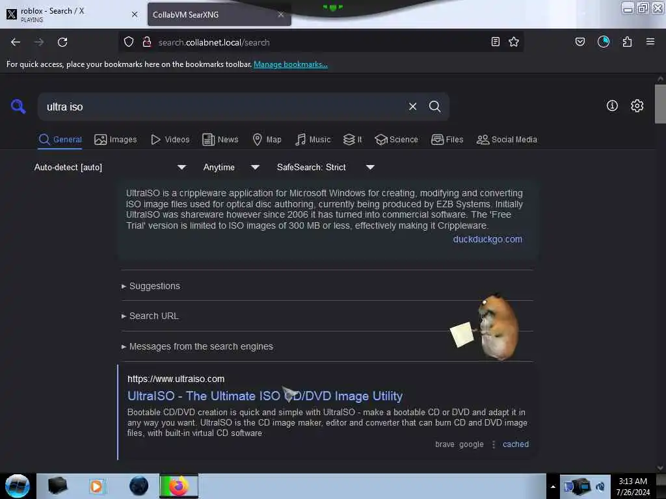Open the media player taskbar icon
666x499 pixels.
(96, 486)
